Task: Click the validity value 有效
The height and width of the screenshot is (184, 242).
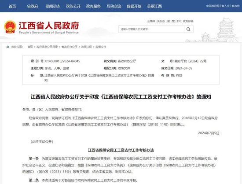Action: click(179, 75)
